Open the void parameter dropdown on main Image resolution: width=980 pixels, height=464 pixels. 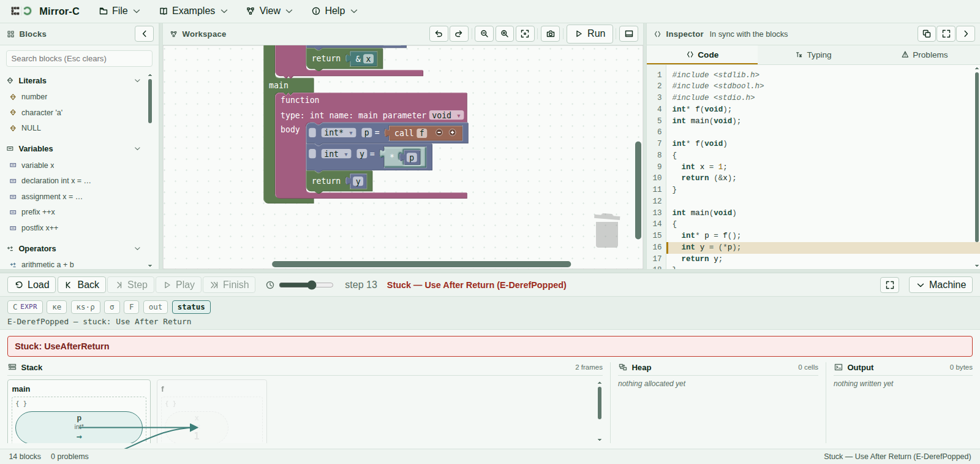pyautogui.click(x=446, y=115)
